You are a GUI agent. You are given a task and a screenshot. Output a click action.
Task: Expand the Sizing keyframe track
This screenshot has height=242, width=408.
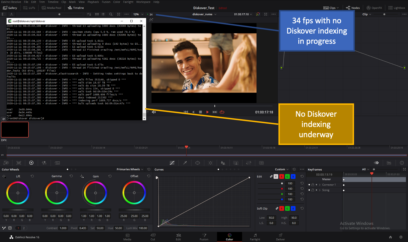pyautogui.click(x=320, y=190)
